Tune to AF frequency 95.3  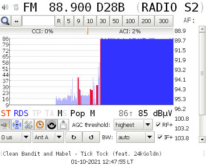(180, 99)
